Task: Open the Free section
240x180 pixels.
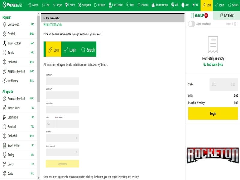Action: pyautogui.click(x=130, y=5)
